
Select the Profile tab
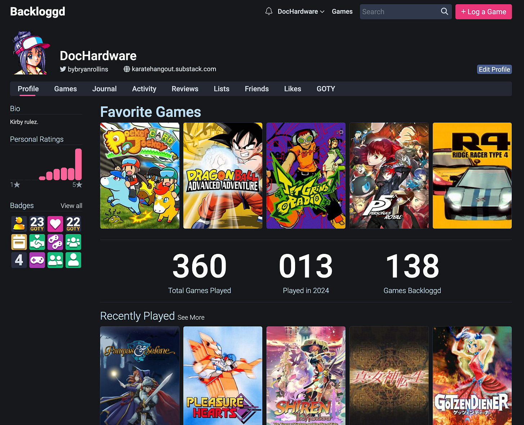28,89
